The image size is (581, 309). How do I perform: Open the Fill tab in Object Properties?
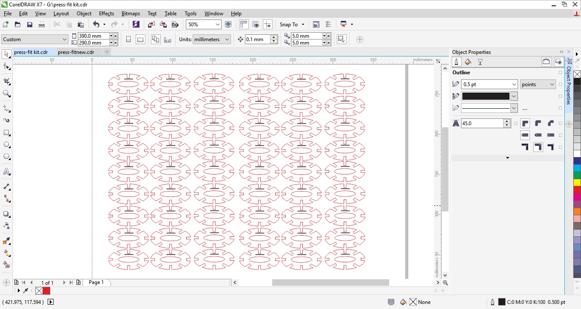(468, 62)
